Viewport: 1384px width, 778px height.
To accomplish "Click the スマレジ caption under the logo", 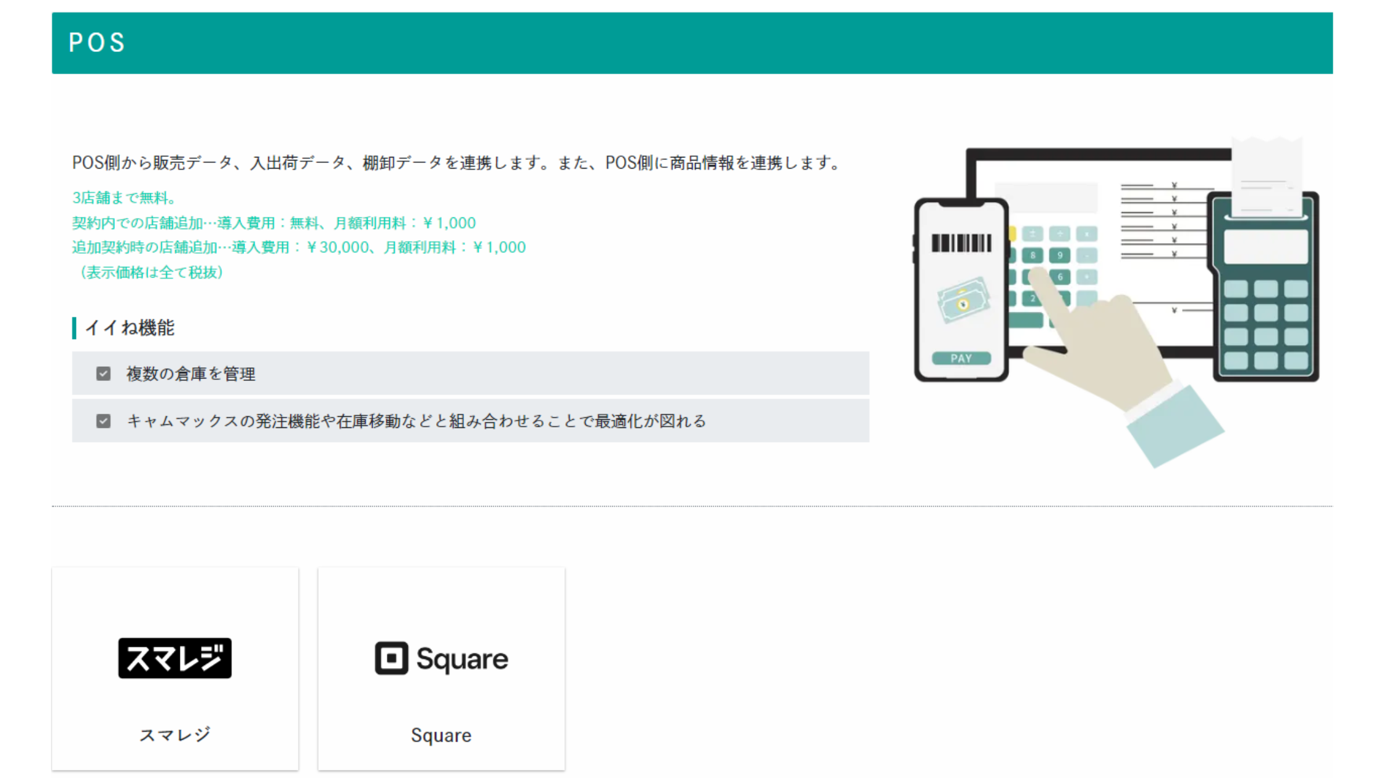I will pyautogui.click(x=175, y=735).
